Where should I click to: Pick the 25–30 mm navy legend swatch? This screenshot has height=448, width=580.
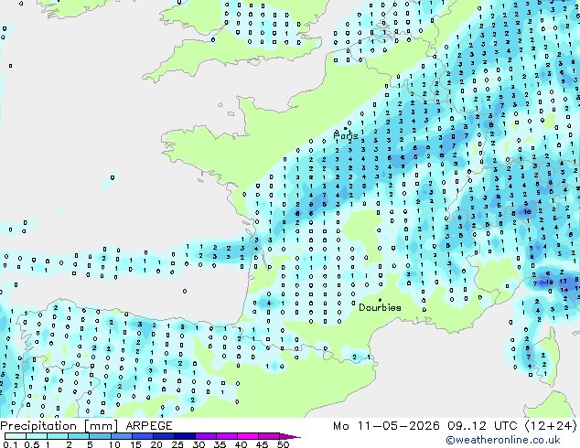(185, 436)
